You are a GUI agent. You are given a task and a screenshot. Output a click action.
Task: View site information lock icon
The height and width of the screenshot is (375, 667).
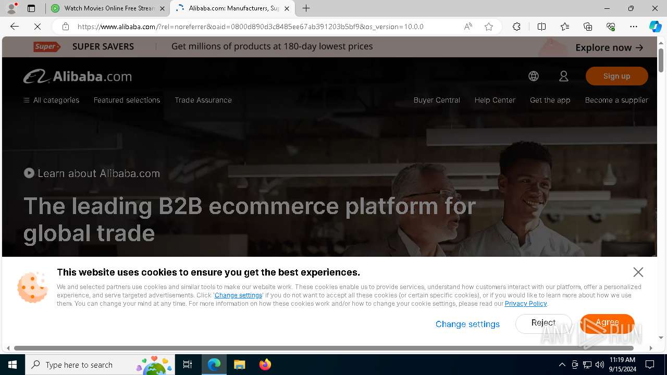pos(65,27)
